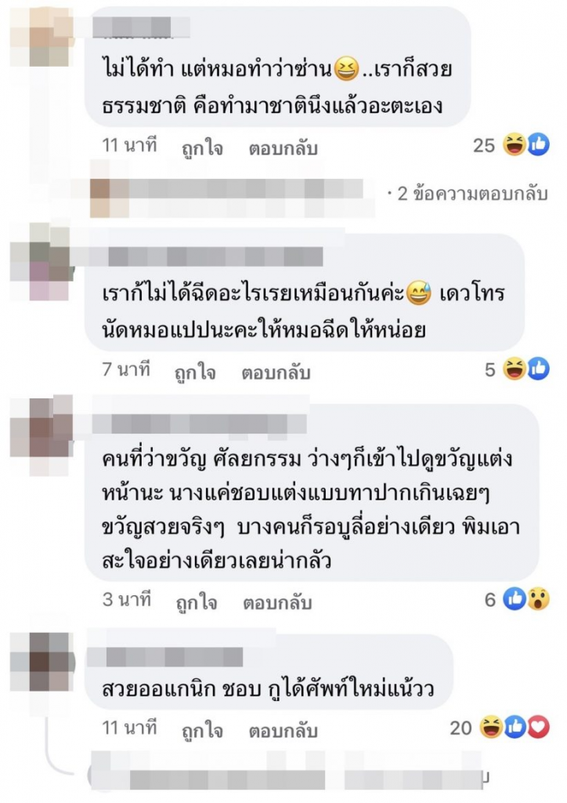Click ตอบกลับ on the 7 นาที comment

pos(276,372)
